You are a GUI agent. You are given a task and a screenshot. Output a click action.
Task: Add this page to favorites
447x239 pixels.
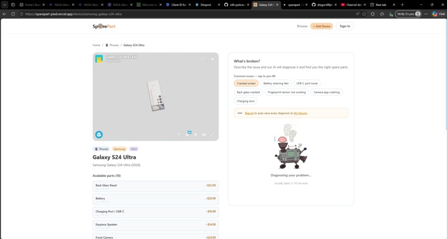coord(364,14)
